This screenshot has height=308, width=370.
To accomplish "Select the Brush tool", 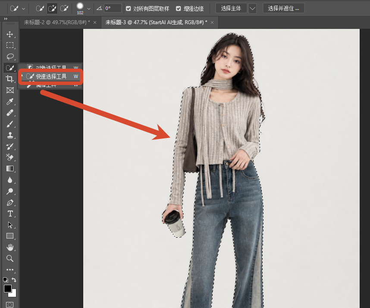I will coord(9,124).
